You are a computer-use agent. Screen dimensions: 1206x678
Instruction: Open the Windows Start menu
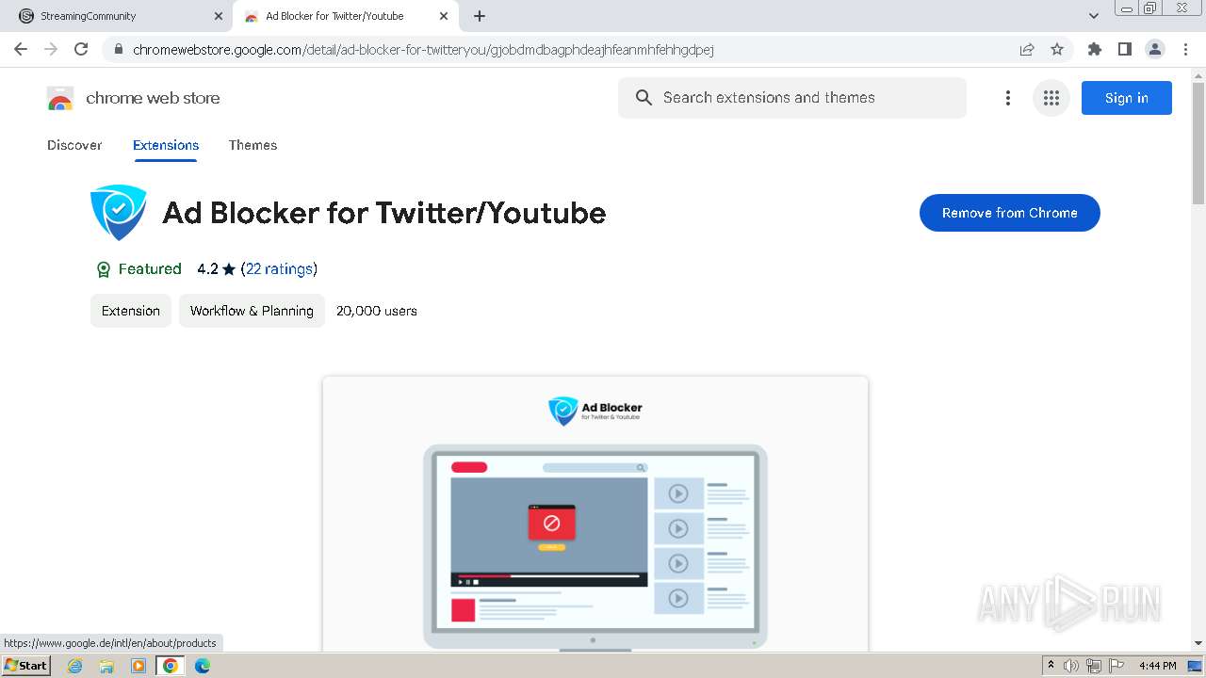[x=25, y=666]
